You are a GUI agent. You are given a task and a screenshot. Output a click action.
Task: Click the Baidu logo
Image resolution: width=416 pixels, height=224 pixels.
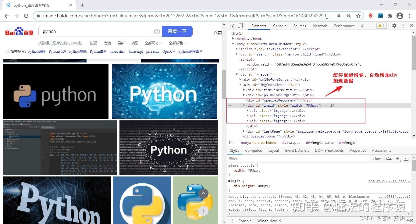[x=19, y=31]
